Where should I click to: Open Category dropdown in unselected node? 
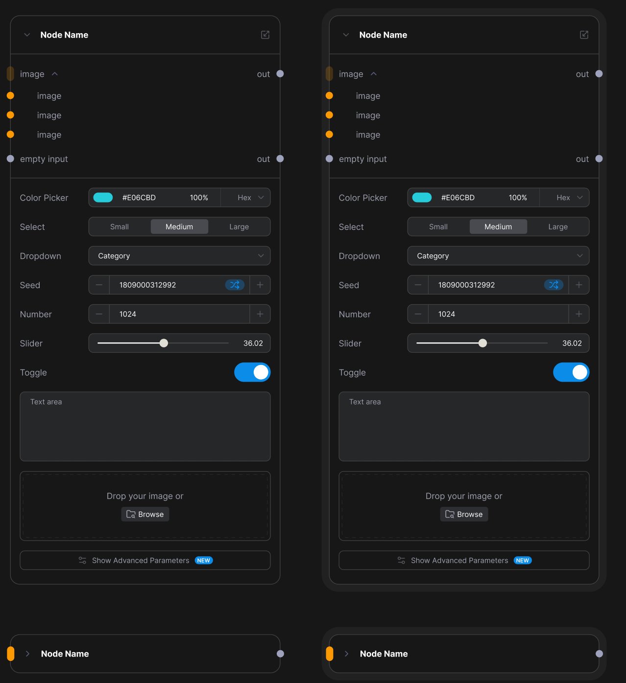pos(179,256)
